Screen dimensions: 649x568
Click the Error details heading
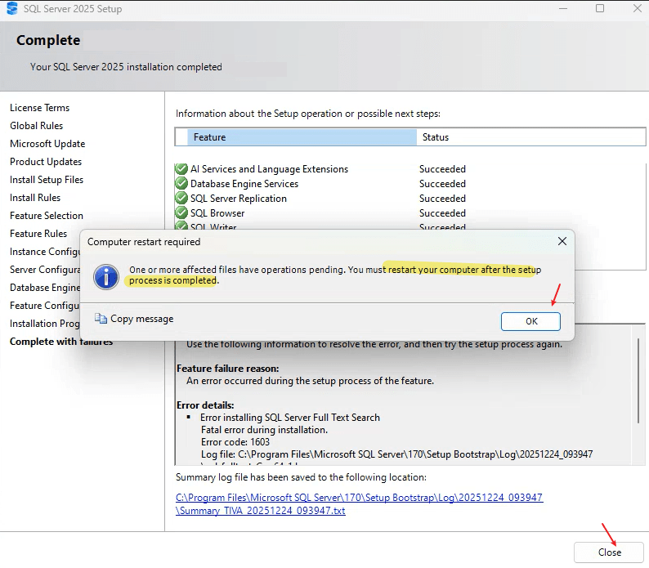[x=205, y=405]
